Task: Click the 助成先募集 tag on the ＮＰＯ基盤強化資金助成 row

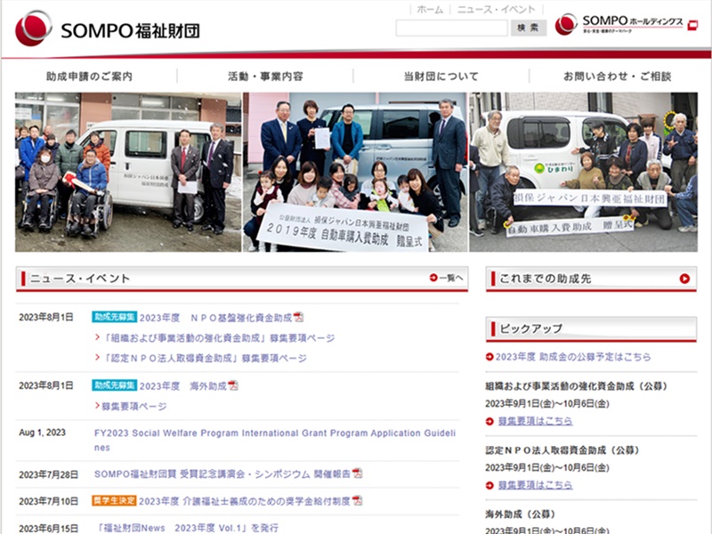Action: (x=115, y=317)
